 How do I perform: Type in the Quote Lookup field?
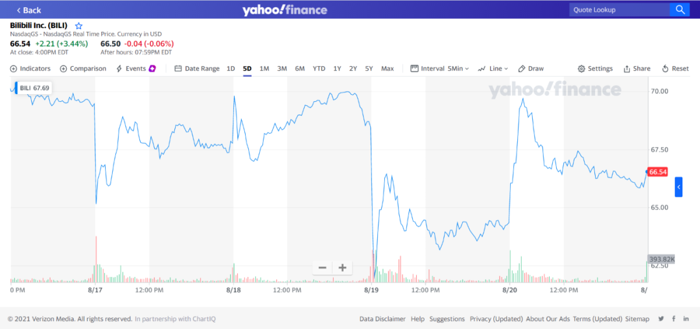[x=619, y=10]
